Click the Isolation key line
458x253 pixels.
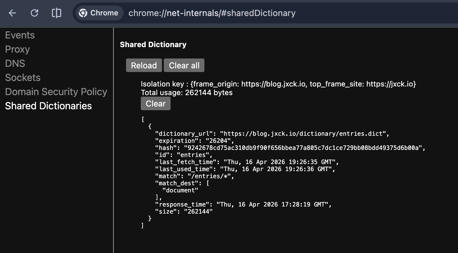278,84
